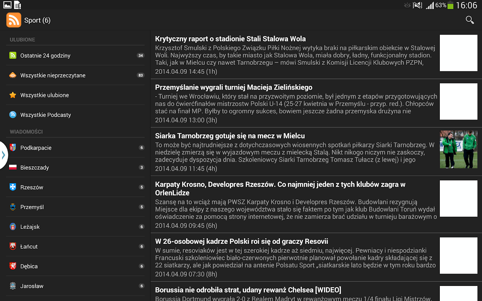Tap blank thumbnail of 26-osobowej kadrze article
The width and height of the screenshot is (482, 301).
point(458,255)
